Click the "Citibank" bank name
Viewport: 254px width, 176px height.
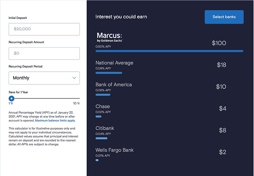pyautogui.click(x=105, y=128)
